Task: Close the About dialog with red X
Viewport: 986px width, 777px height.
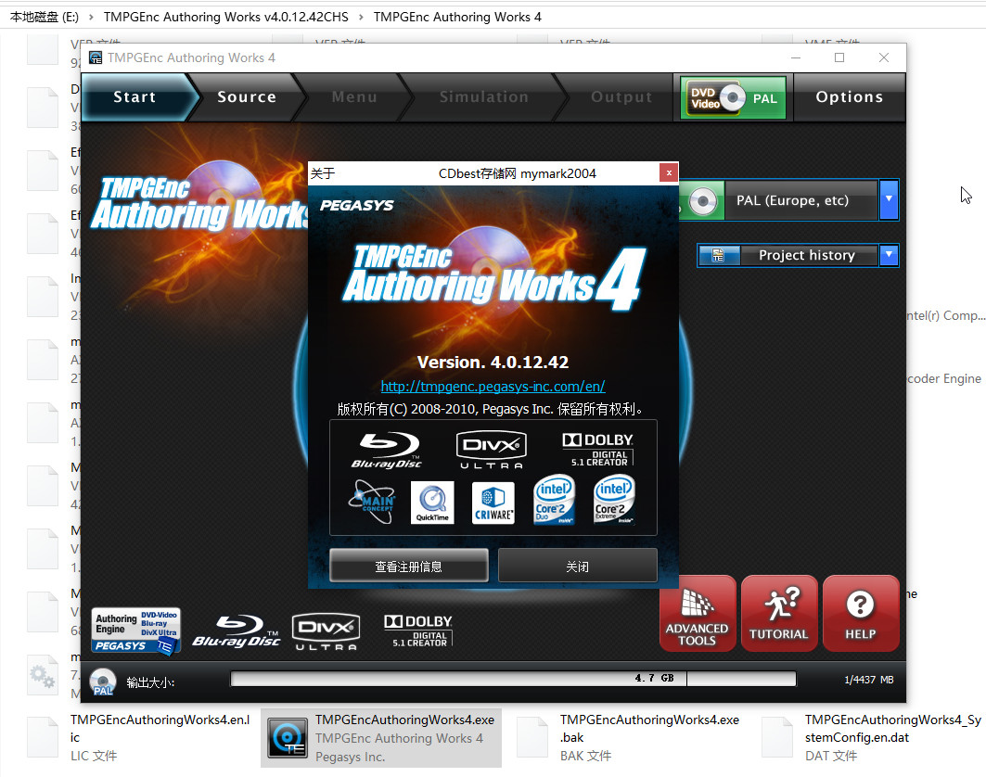Action: (x=669, y=172)
